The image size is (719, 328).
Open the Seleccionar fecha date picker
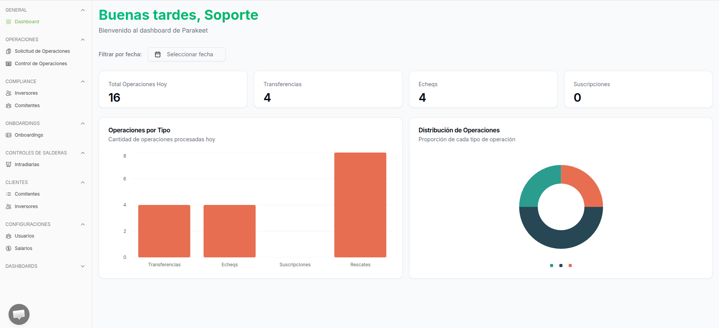[187, 54]
